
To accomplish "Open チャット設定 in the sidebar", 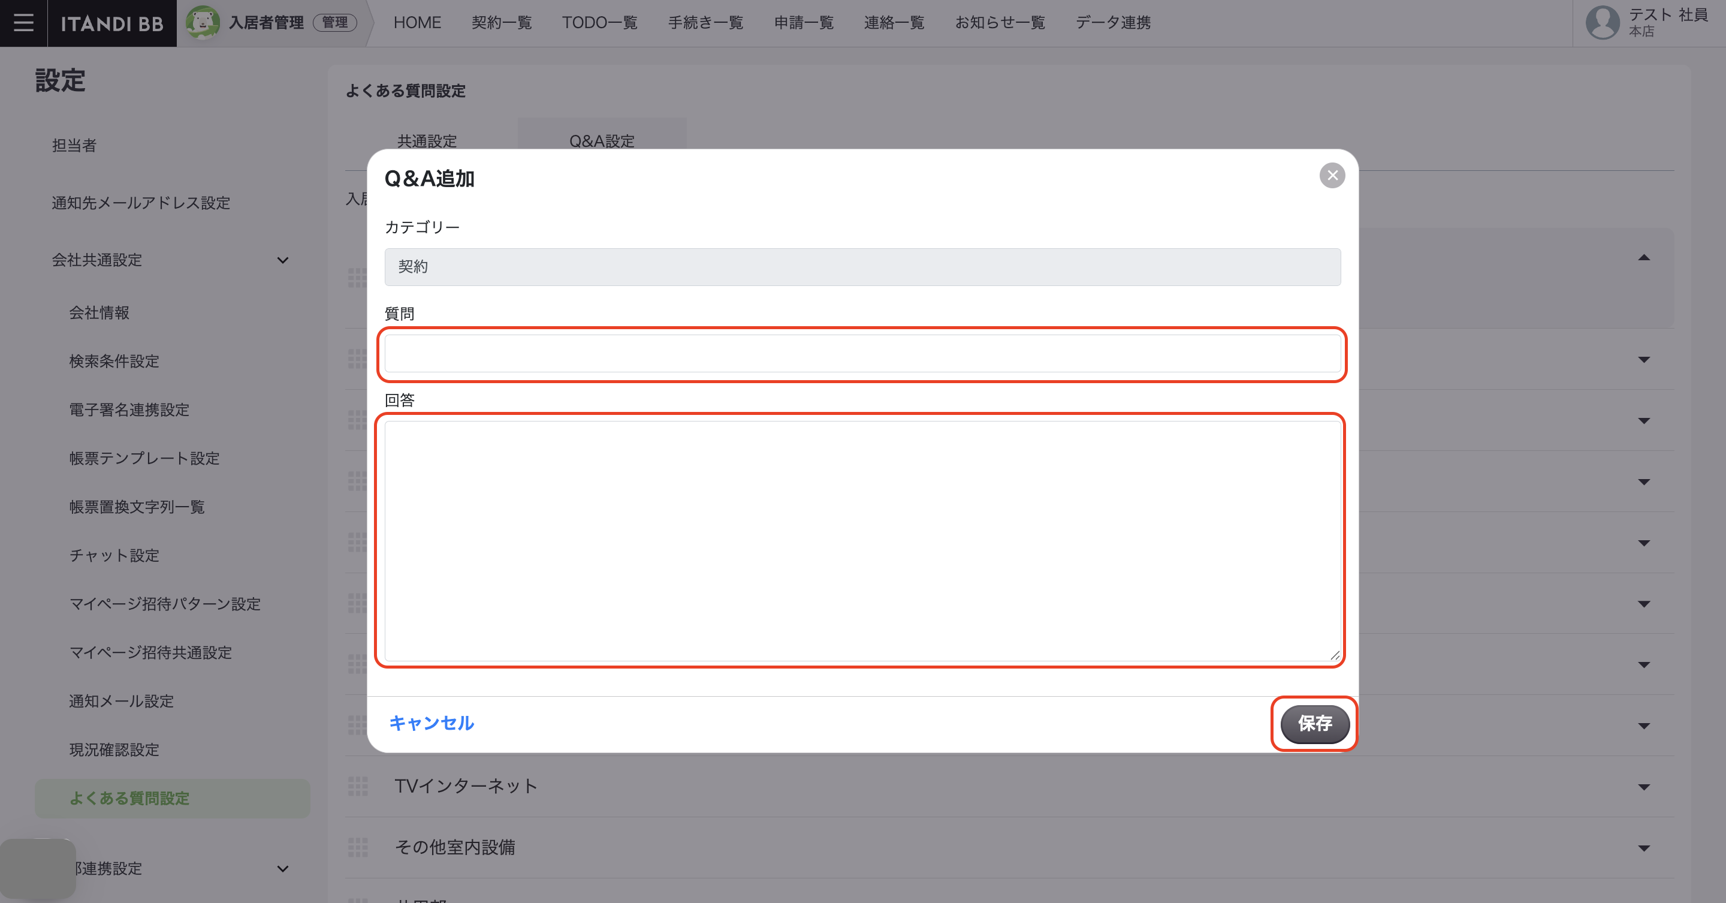I will coord(114,556).
